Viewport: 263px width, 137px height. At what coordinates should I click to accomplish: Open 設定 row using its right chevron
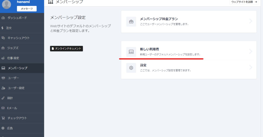click(251, 67)
